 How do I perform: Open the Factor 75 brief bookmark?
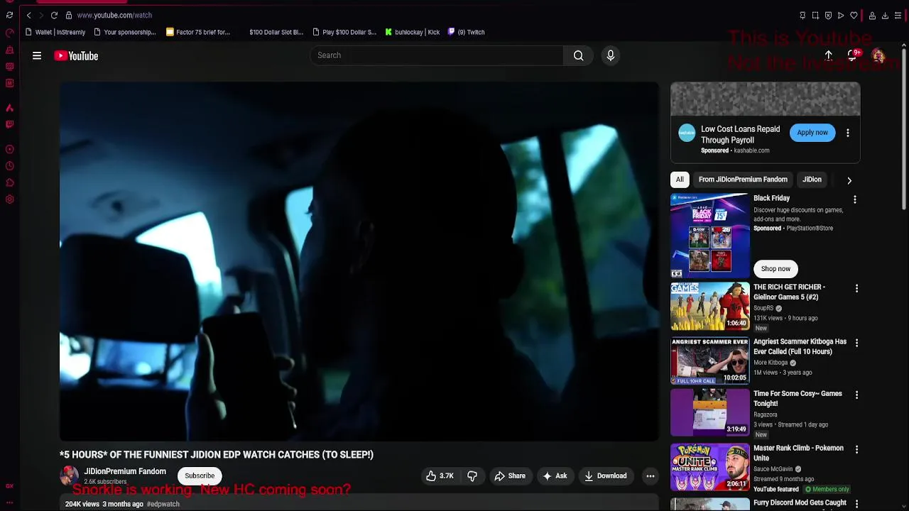[198, 32]
